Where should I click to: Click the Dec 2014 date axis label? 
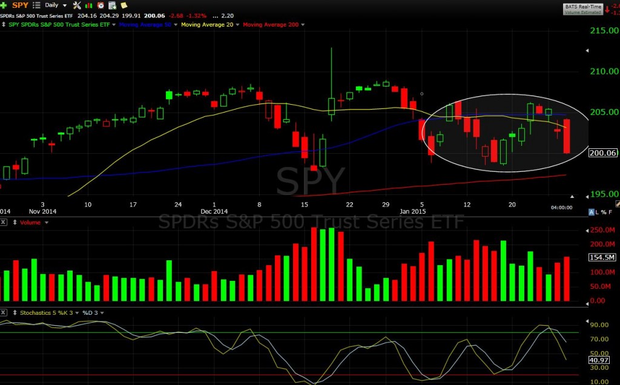tap(214, 211)
